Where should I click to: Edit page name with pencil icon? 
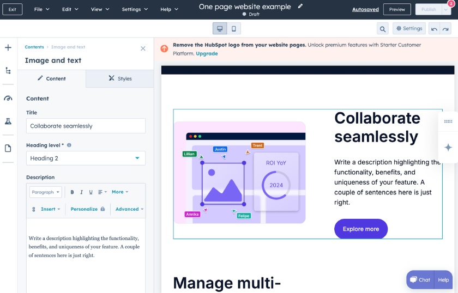(300, 6)
